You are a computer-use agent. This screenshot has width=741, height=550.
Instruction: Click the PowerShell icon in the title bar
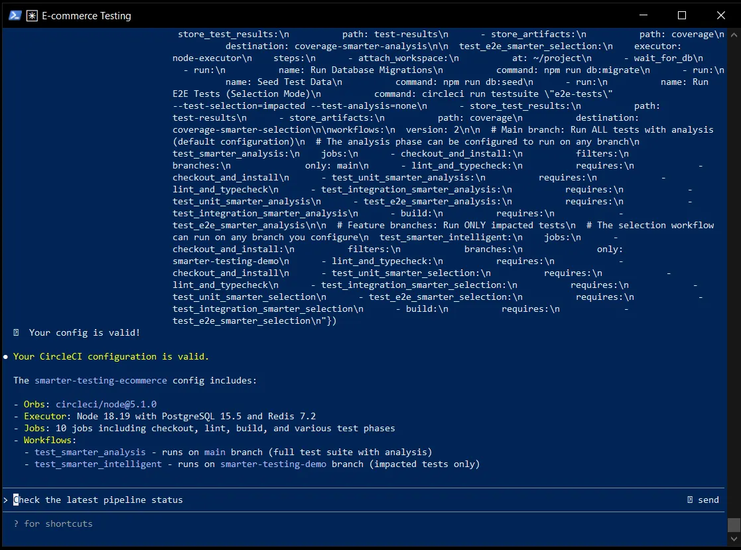pos(15,16)
